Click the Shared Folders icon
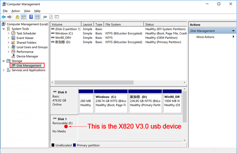Screen dimensions: 237x154 click(x=13, y=43)
